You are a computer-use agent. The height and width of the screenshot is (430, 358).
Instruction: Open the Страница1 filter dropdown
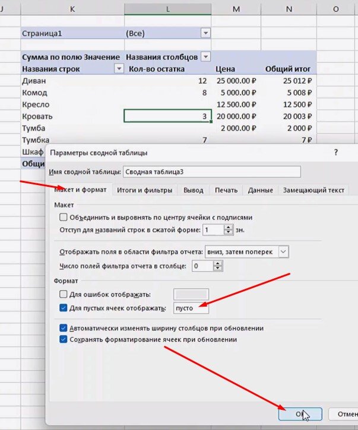click(205, 33)
